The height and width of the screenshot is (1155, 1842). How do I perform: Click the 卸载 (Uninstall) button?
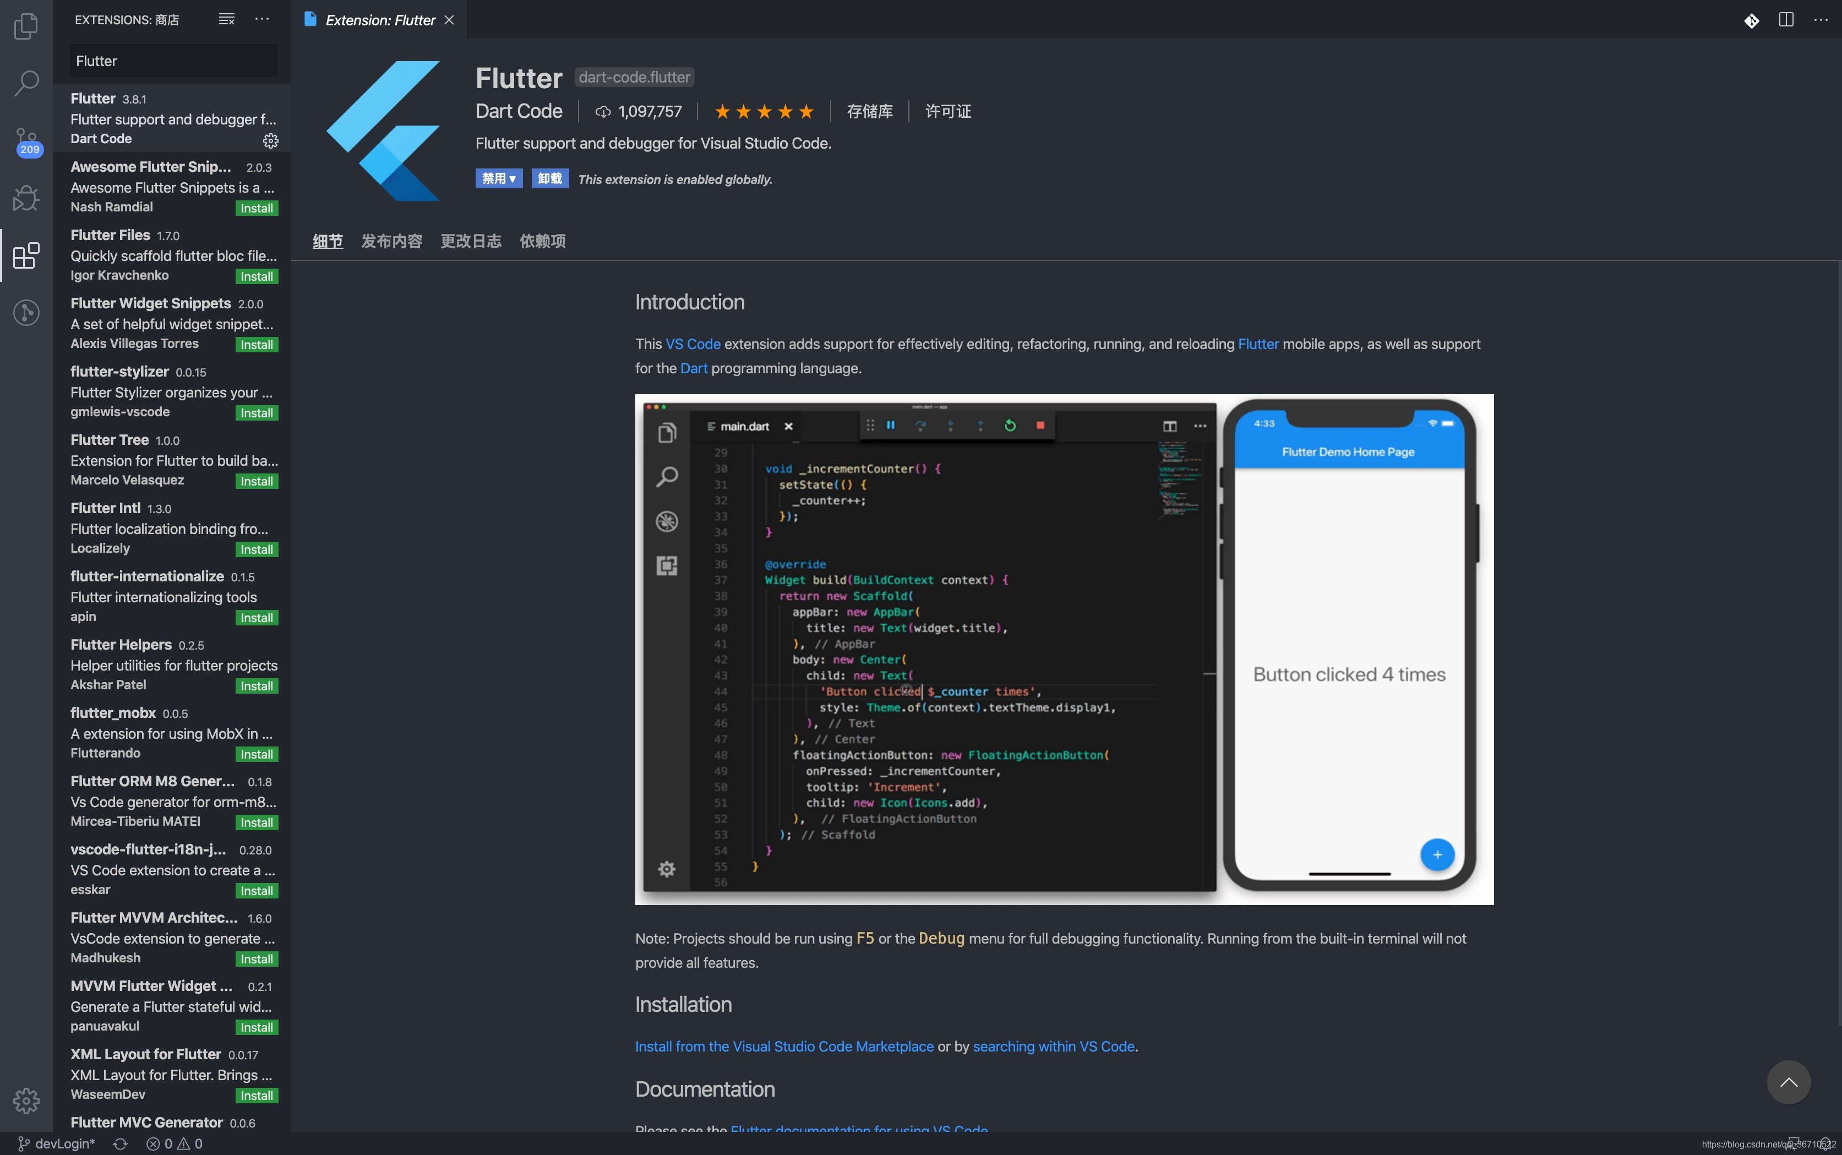click(x=550, y=179)
